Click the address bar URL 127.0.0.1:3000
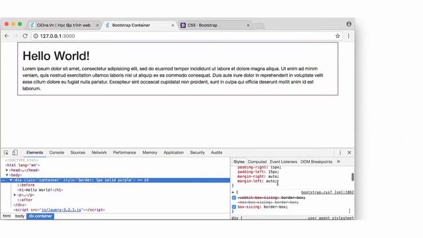 point(58,36)
